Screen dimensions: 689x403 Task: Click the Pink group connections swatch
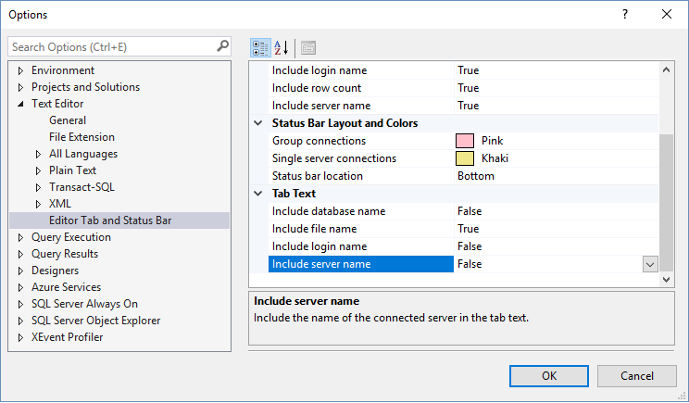(466, 141)
